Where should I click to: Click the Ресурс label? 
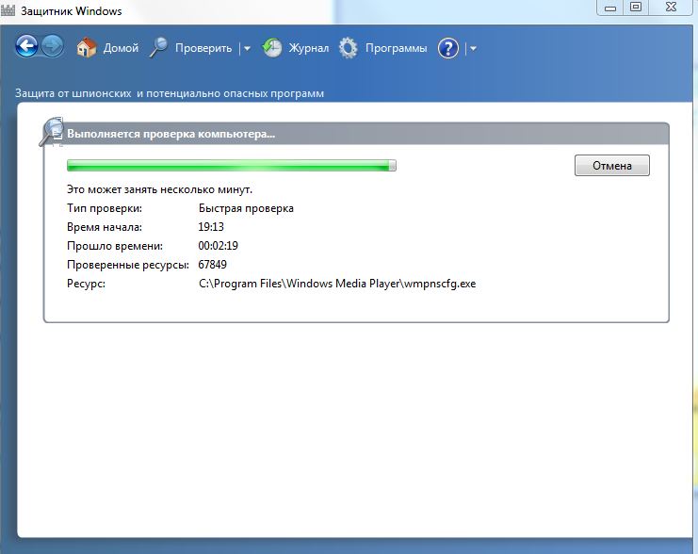(86, 284)
